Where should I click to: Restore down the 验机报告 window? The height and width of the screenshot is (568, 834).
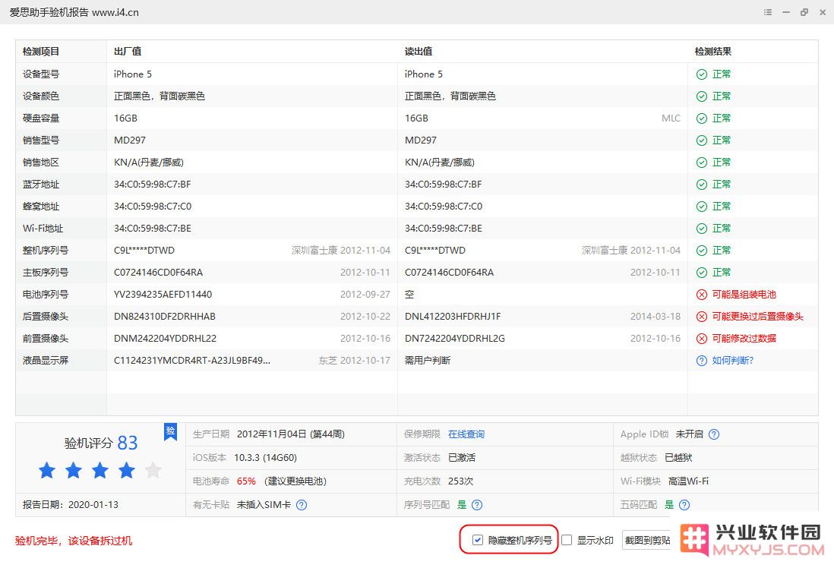coord(804,11)
